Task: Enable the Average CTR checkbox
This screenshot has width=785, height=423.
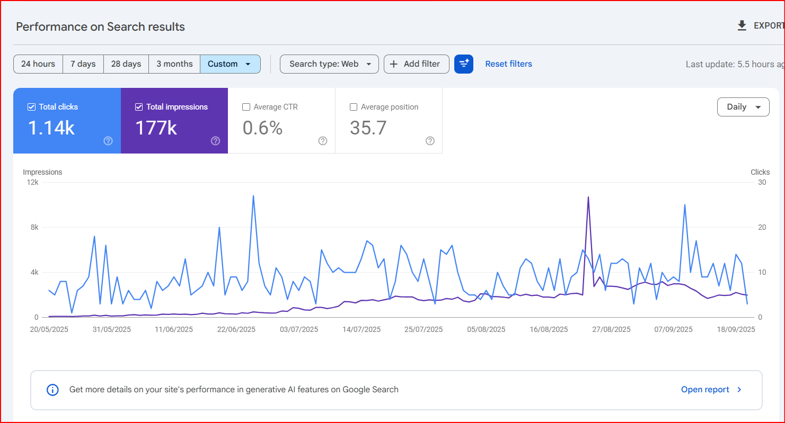Action: coord(246,107)
